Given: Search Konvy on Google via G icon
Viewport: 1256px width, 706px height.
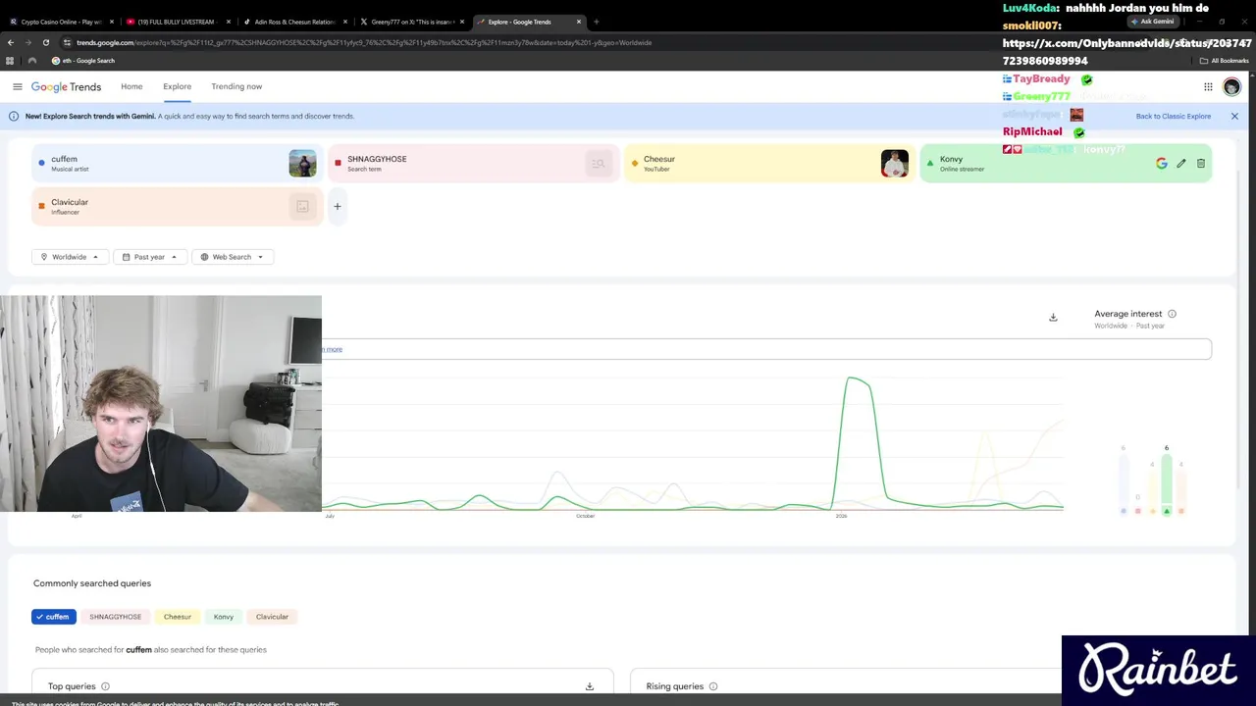Looking at the screenshot, I should pyautogui.click(x=1162, y=164).
